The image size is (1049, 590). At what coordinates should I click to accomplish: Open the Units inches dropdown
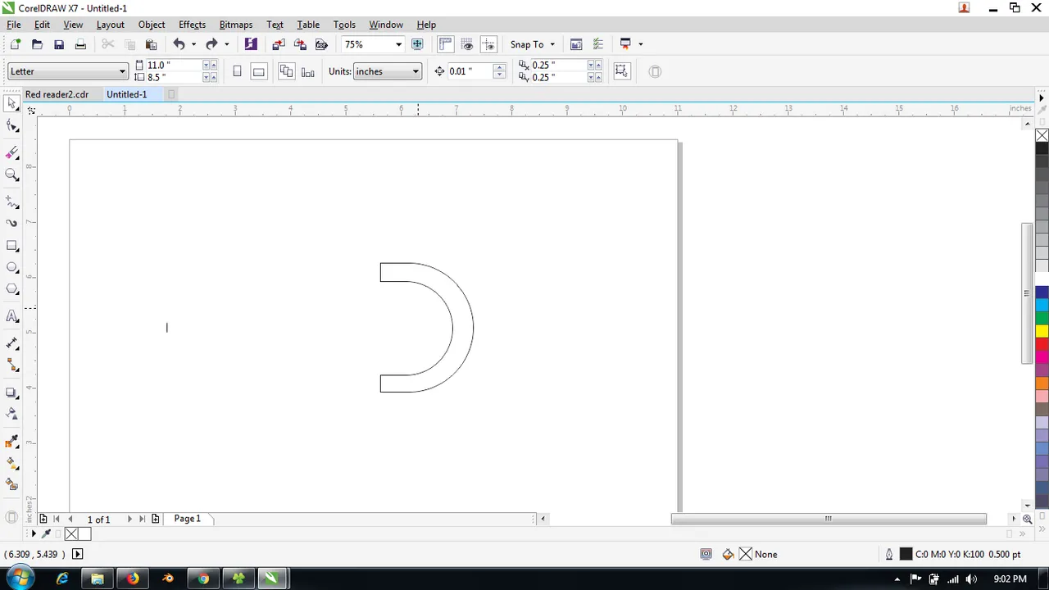tap(387, 71)
